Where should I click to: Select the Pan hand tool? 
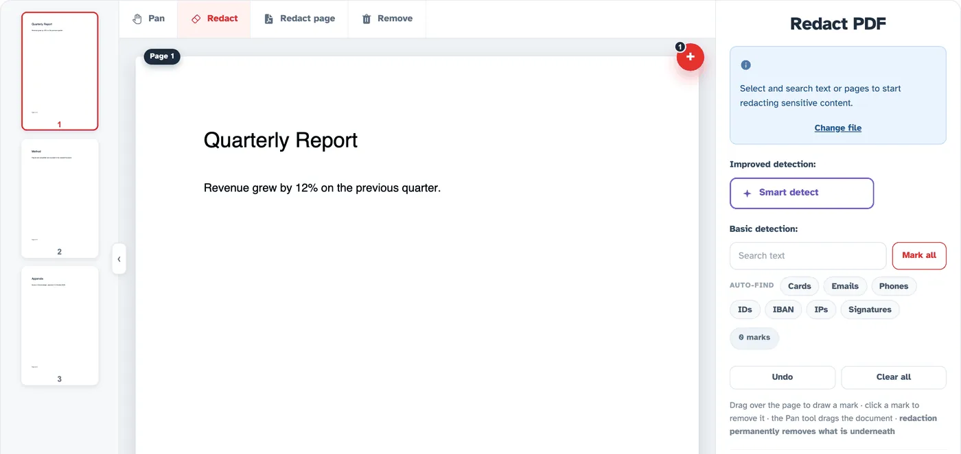click(148, 19)
